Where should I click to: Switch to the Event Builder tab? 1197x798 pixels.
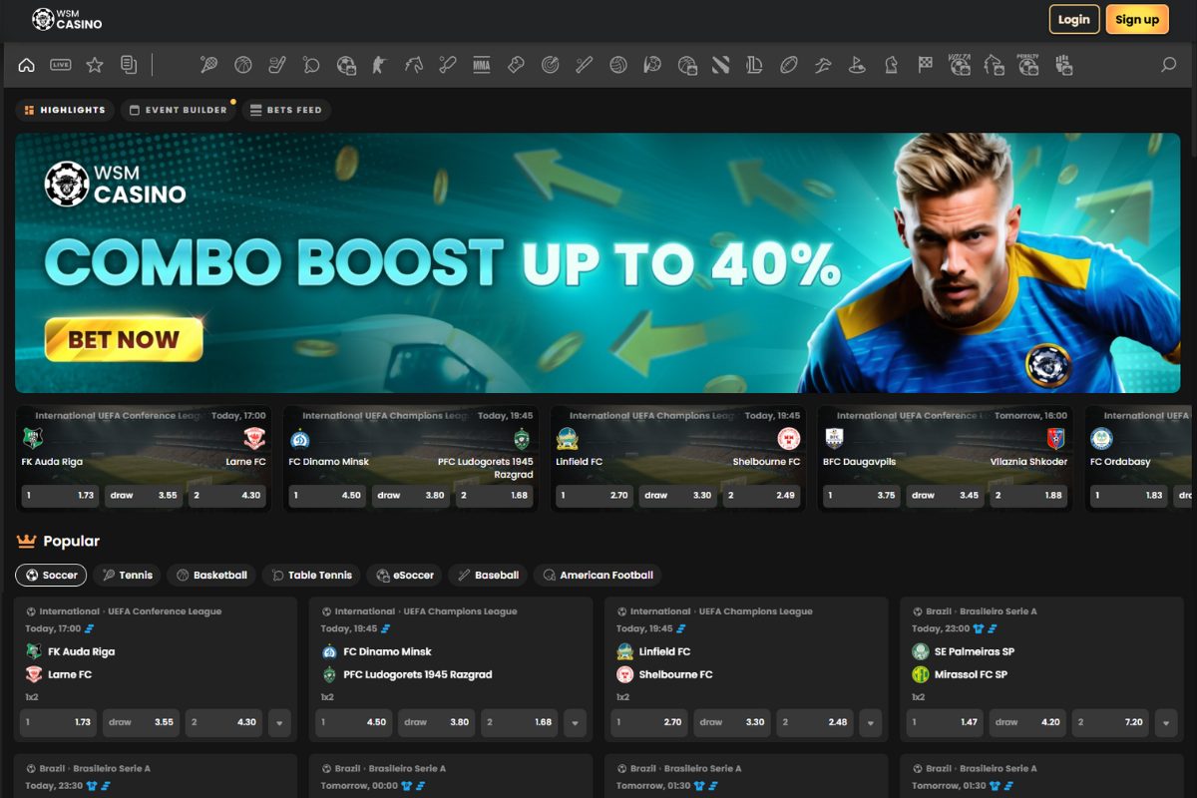point(178,110)
